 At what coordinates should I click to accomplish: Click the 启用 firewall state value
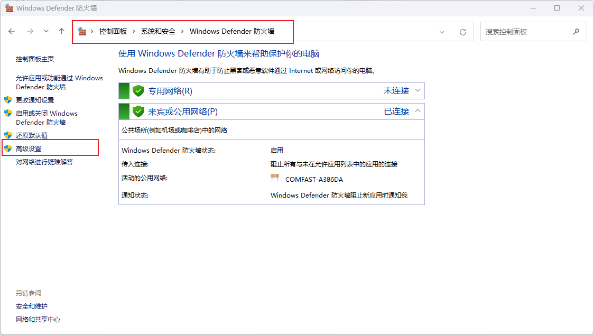pyautogui.click(x=276, y=151)
